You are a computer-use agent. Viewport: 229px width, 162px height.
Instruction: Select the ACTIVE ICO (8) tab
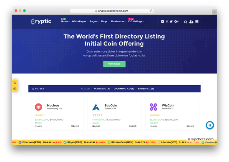(x=102, y=89)
